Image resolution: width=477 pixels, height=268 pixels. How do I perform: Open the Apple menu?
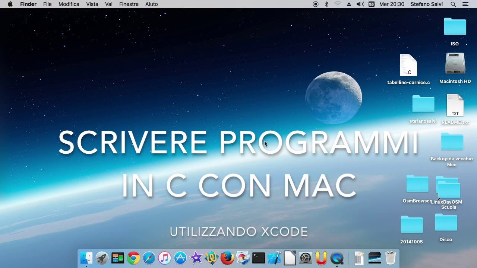pos(10,4)
